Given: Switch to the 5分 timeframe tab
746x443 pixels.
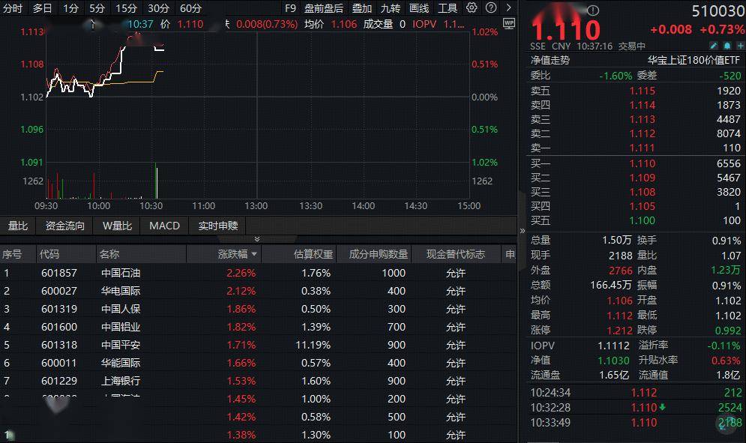Looking at the screenshot, I should (97, 8).
